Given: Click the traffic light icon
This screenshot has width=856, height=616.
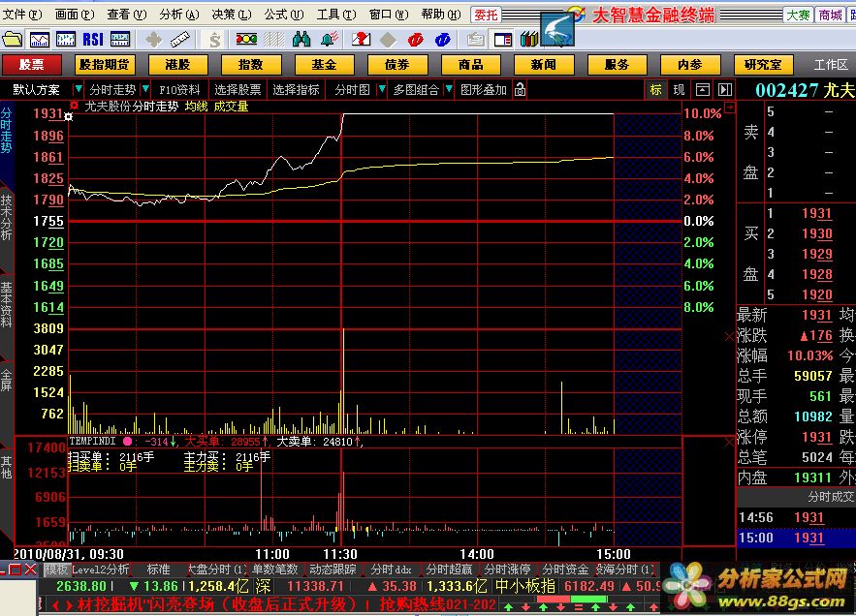Looking at the screenshot, I should click(247, 40).
